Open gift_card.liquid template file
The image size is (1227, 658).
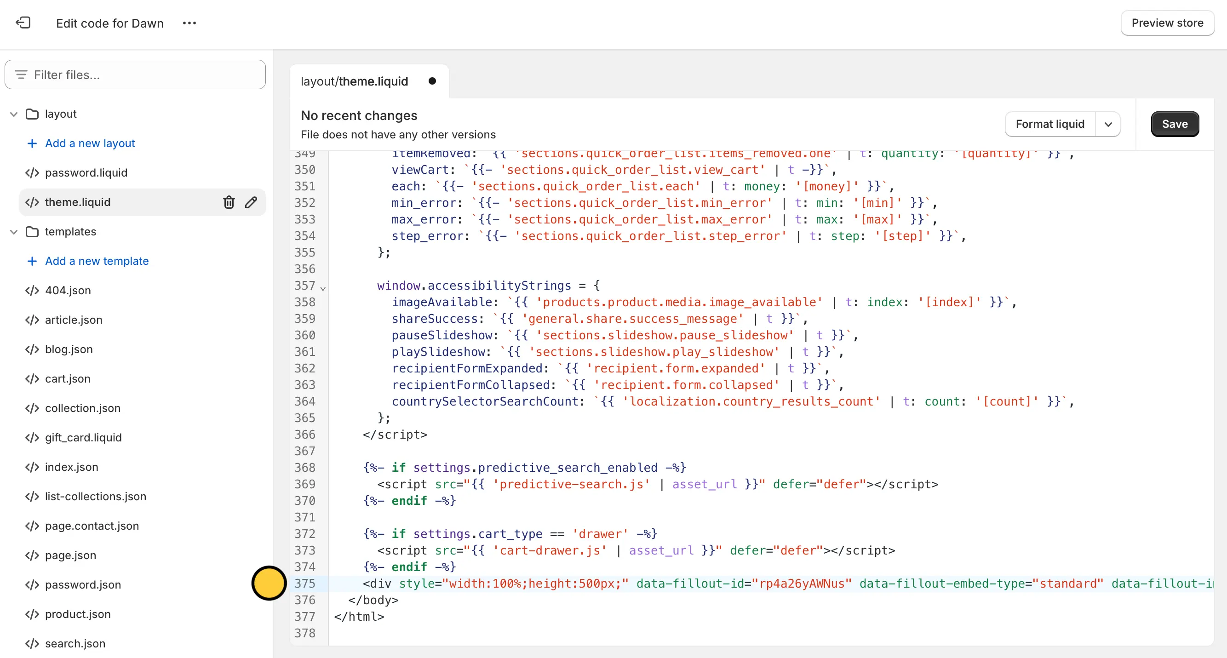[83, 438]
